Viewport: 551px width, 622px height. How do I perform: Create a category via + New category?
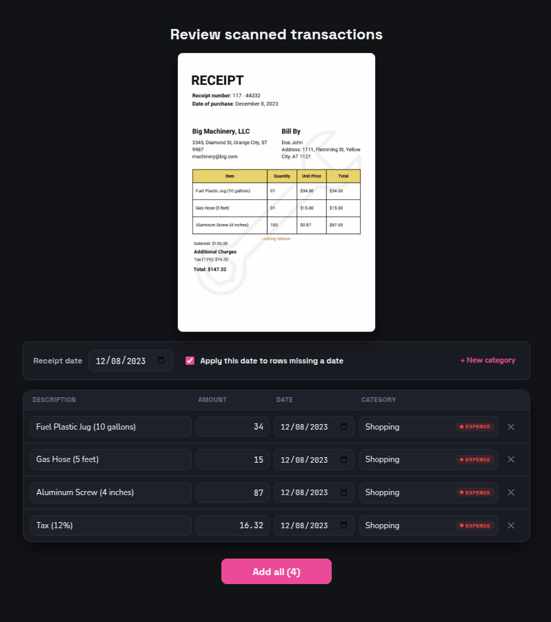[488, 360]
